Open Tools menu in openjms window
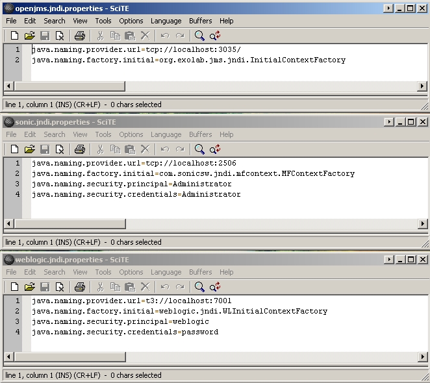 [103, 21]
